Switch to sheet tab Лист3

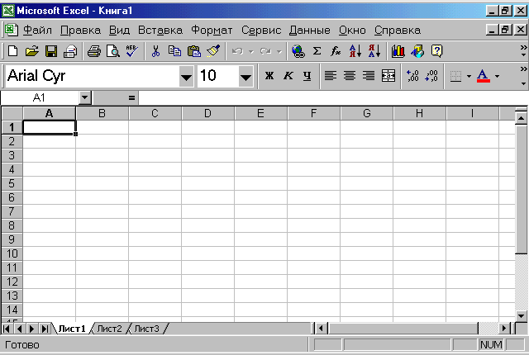147,329
